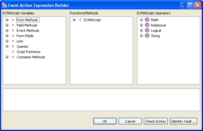Expand the Math operators node

[x=141, y=20]
